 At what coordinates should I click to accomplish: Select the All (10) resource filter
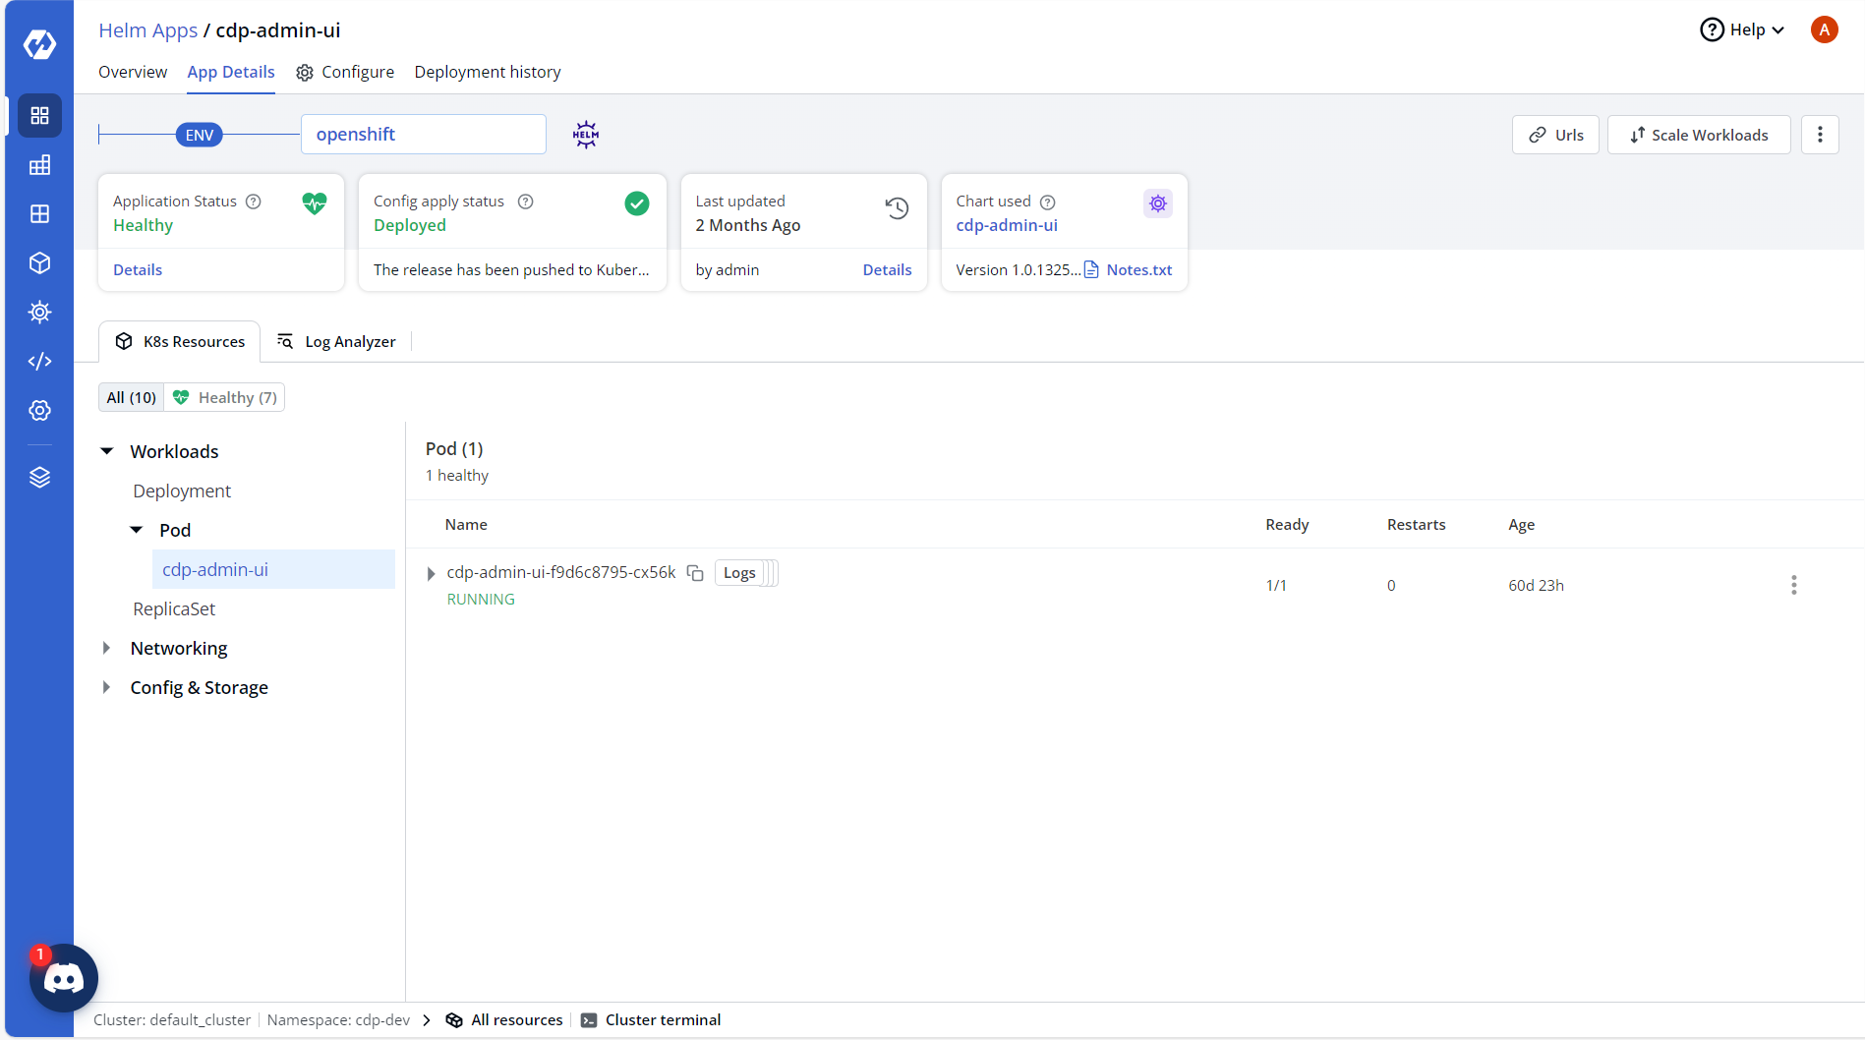(132, 397)
